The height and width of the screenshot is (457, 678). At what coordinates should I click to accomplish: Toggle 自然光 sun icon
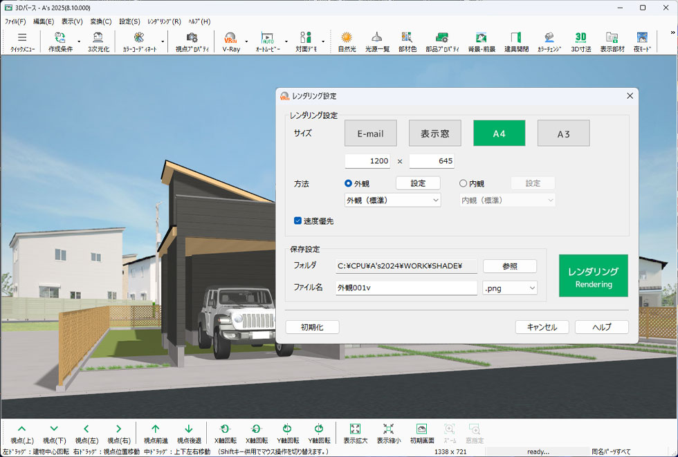click(x=347, y=41)
